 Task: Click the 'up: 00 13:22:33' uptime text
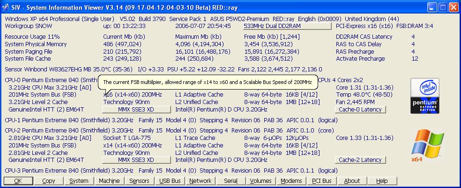(124, 26)
